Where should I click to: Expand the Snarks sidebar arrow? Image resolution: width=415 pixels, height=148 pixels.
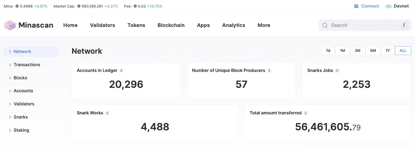10,117
